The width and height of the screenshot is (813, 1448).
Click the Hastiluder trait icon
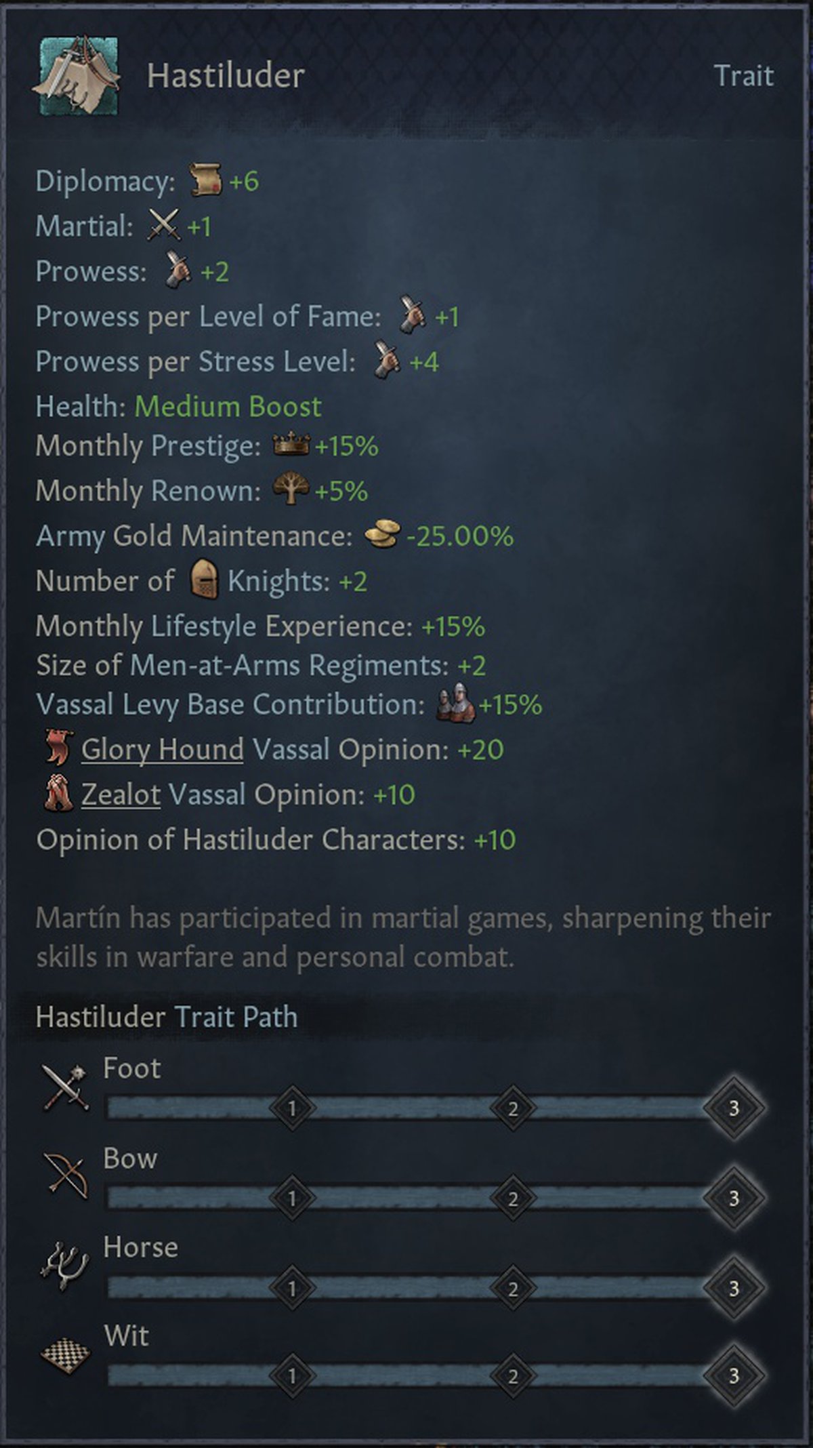(76, 76)
